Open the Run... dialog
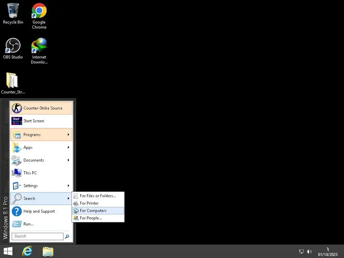This screenshot has height=258, width=344. [41, 224]
